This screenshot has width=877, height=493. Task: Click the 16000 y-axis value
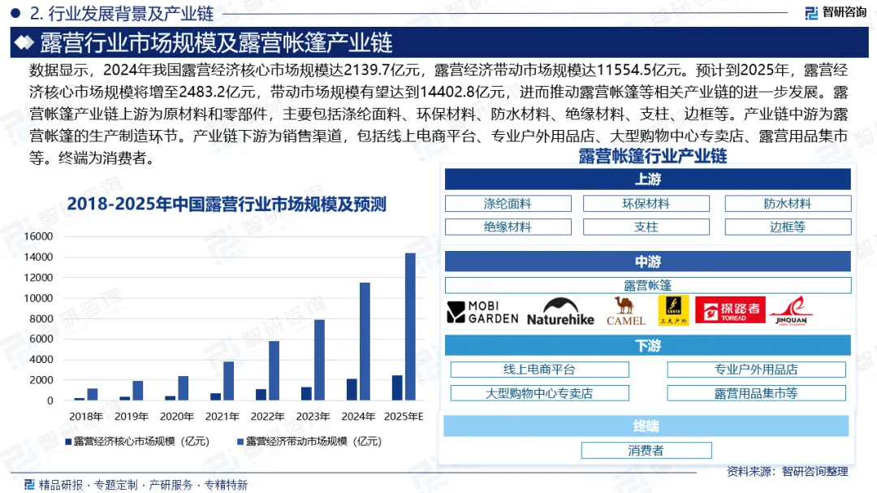tap(38, 236)
